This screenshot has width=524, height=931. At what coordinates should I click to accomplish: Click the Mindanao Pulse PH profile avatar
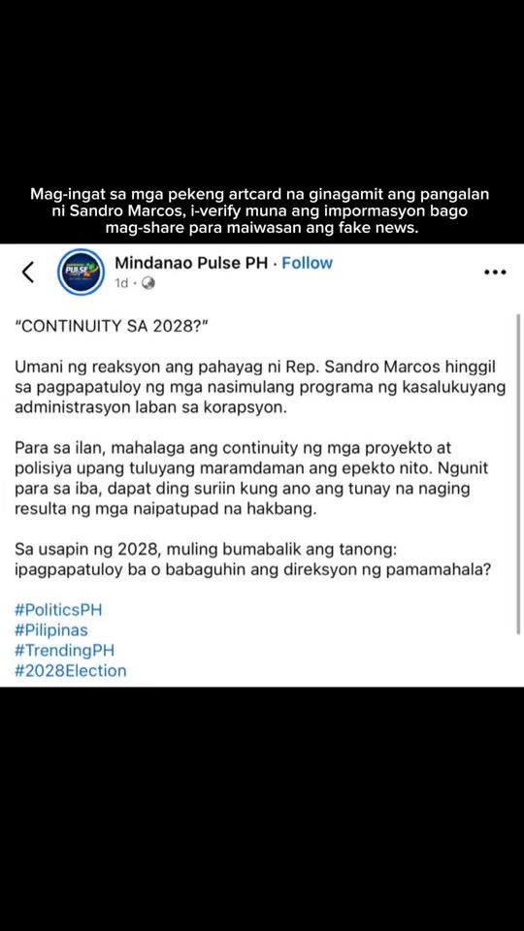click(81, 273)
